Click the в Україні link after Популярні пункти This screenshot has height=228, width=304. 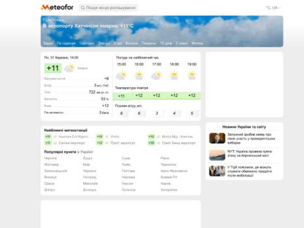tap(85, 152)
